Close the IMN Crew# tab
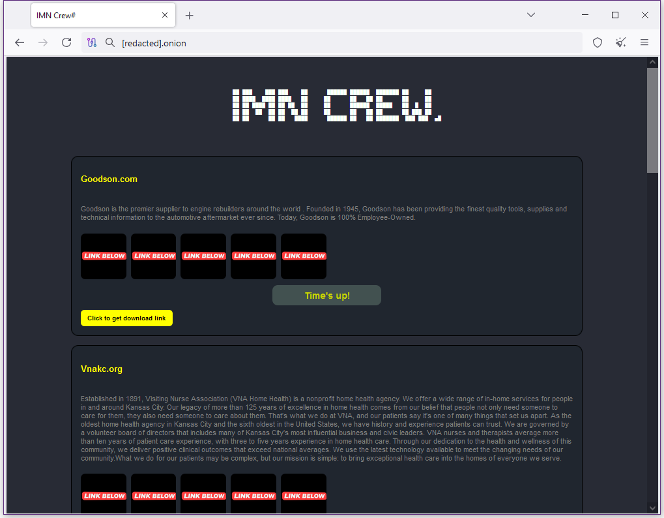This screenshot has width=664, height=518. [x=165, y=15]
